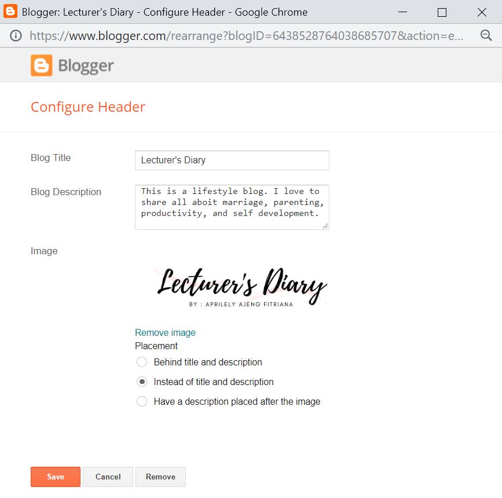Minimize the Chrome window
This screenshot has height=498, width=502.
402,12
